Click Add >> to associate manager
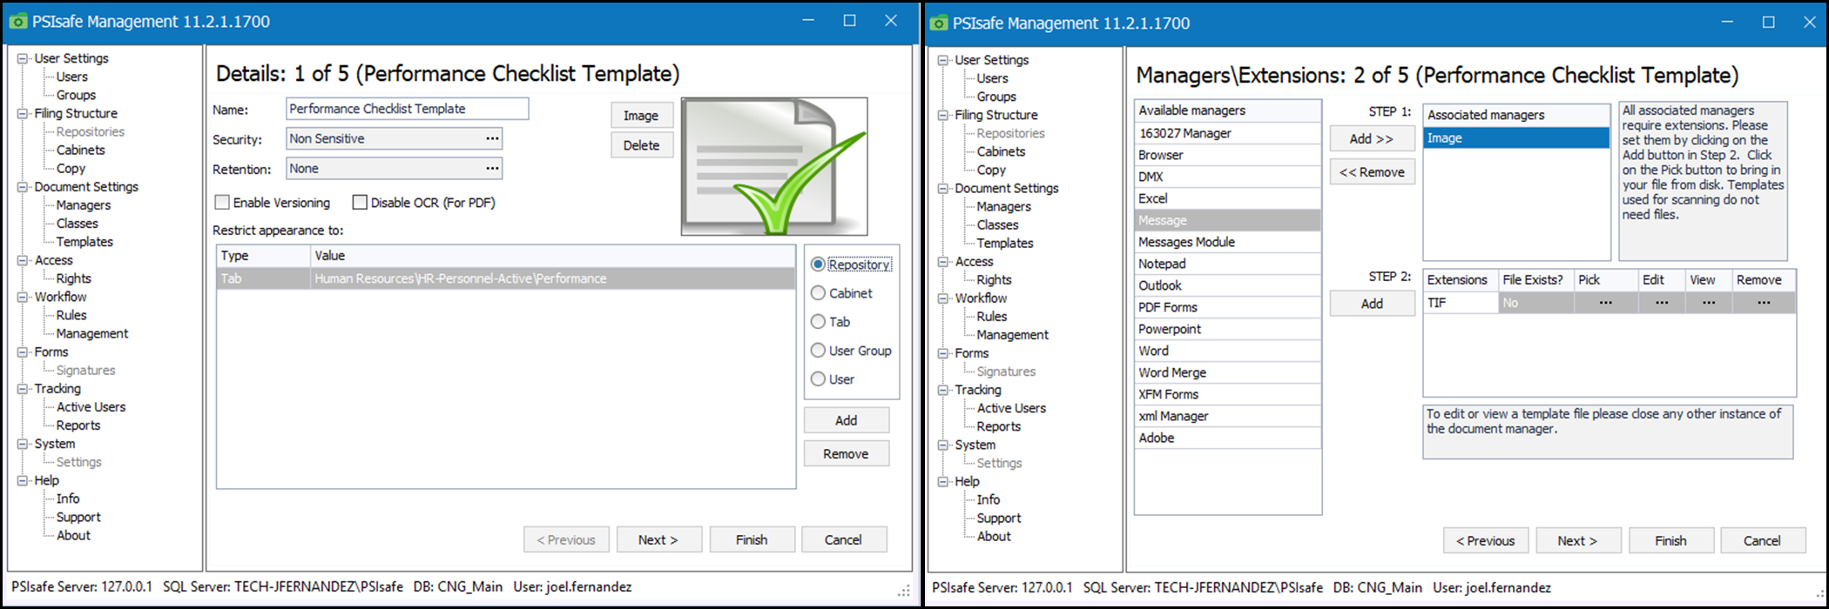The height and width of the screenshot is (609, 1829). [1372, 138]
